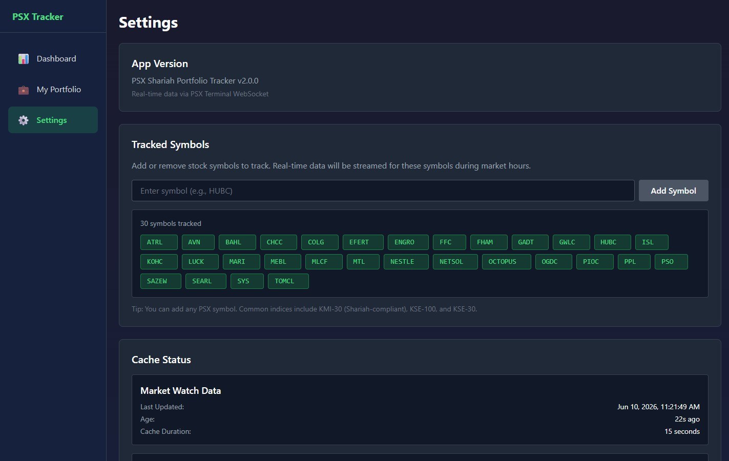This screenshot has width=729, height=461.
Task: Select the SAZEW symbol chip
Action: 161,281
